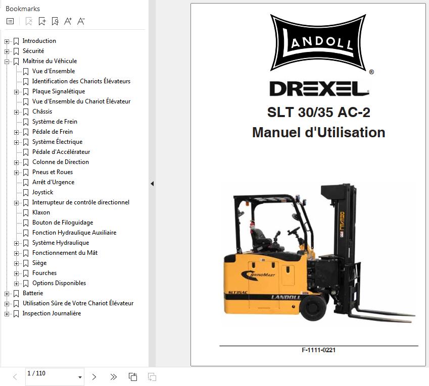Expand the Interrupteur de contrôle directionnel bookmark
The height and width of the screenshot is (386, 429).
(16, 203)
